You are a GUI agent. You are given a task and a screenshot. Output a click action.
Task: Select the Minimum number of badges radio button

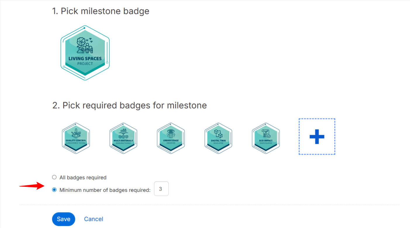(54, 190)
